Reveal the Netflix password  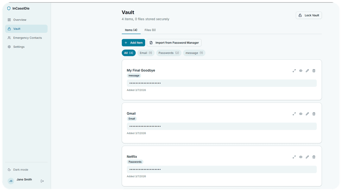pos(301,157)
